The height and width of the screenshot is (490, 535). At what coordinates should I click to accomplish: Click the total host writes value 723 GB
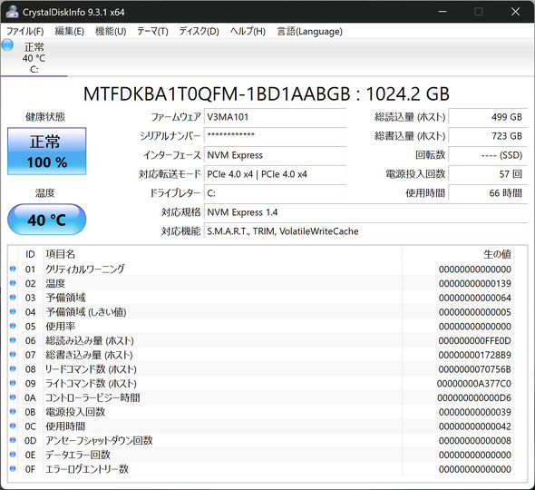[488, 136]
